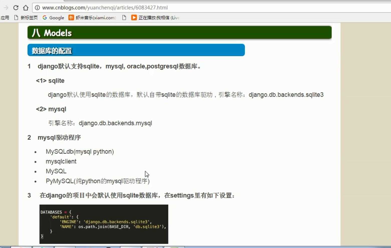Click the <1> sqlite subheading
This screenshot has width=391, height=248.
point(50,81)
